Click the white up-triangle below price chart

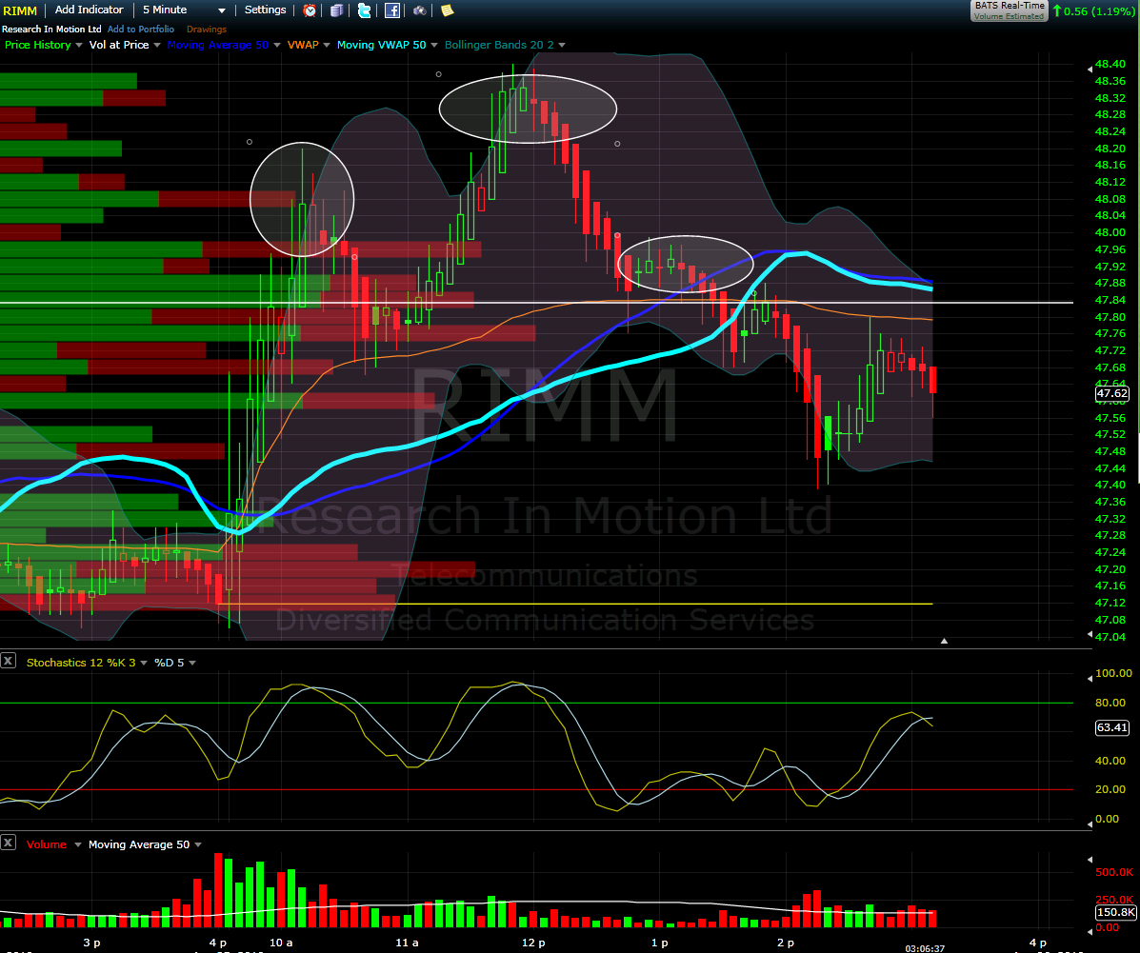(x=944, y=641)
